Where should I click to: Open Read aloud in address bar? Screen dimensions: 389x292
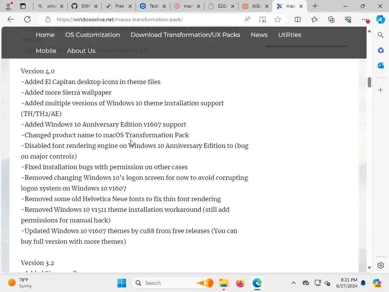pyautogui.click(x=247, y=19)
